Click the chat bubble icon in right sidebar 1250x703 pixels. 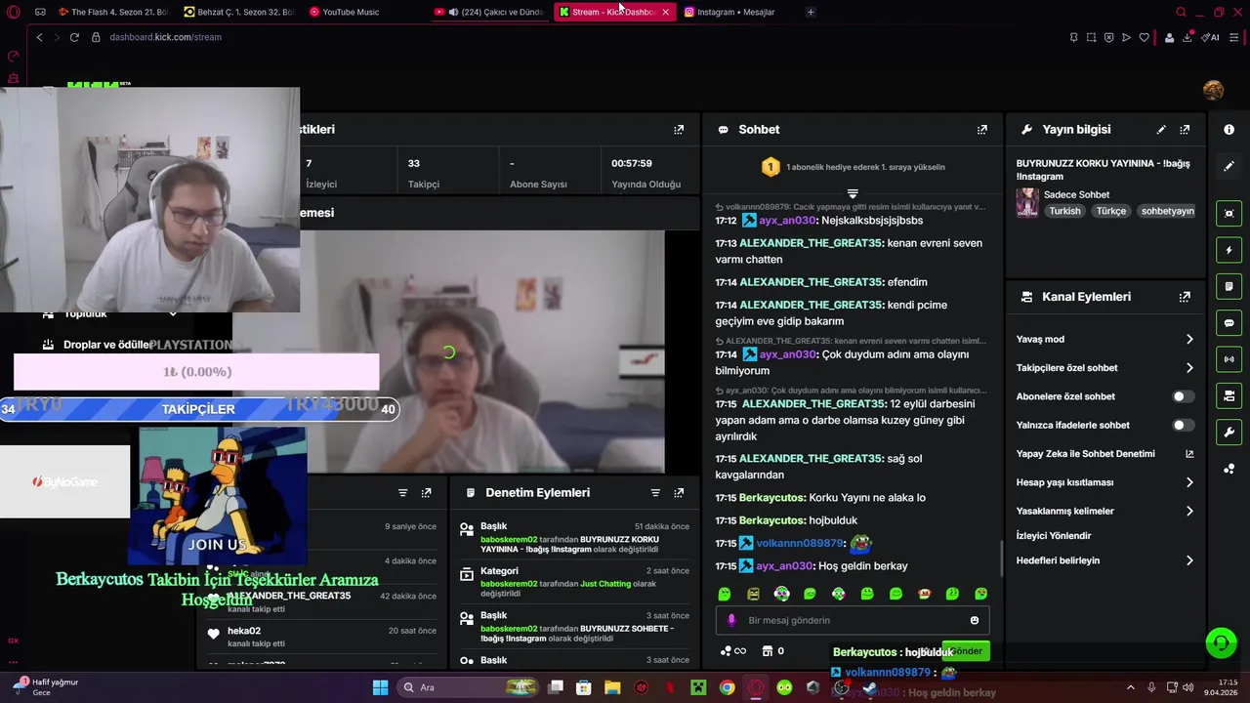pyautogui.click(x=1229, y=322)
